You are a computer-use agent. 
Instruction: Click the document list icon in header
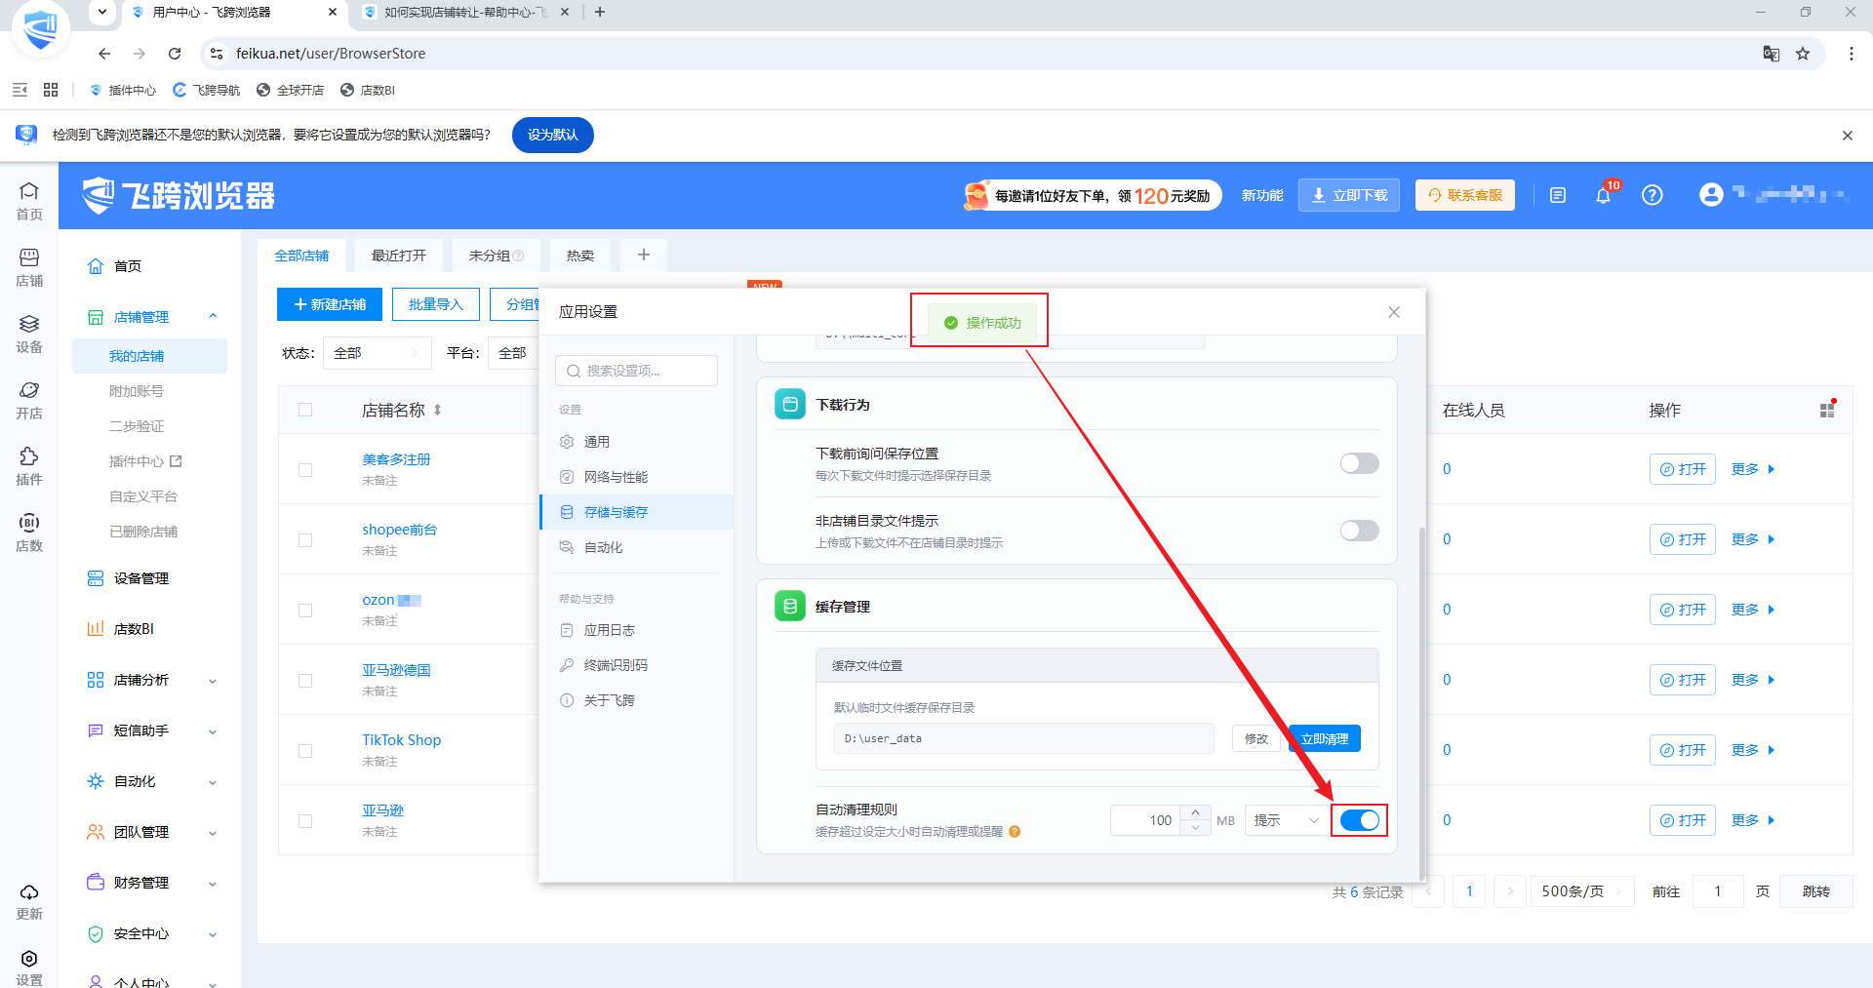[x=1558, y=195]
